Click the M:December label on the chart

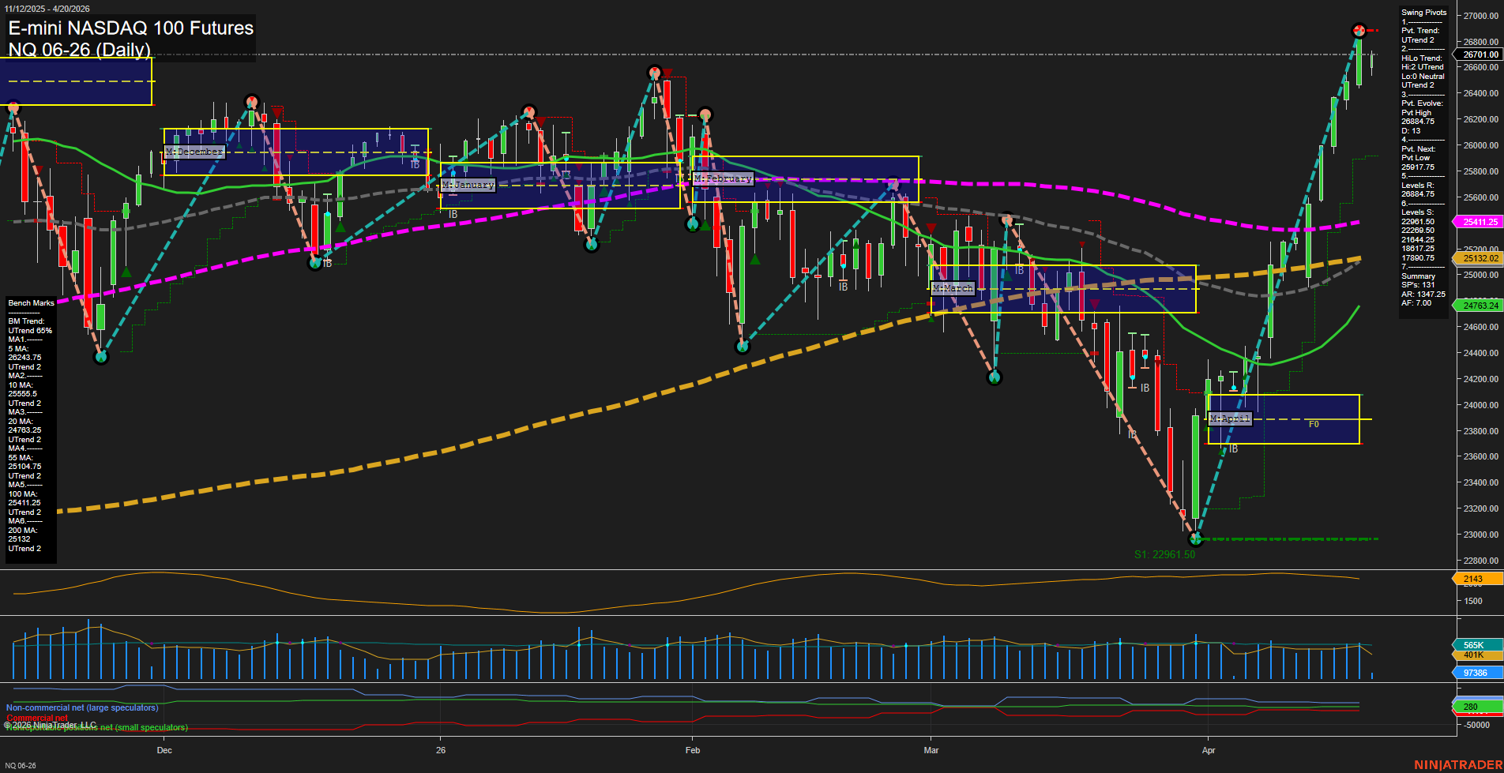tap(193, 152)
